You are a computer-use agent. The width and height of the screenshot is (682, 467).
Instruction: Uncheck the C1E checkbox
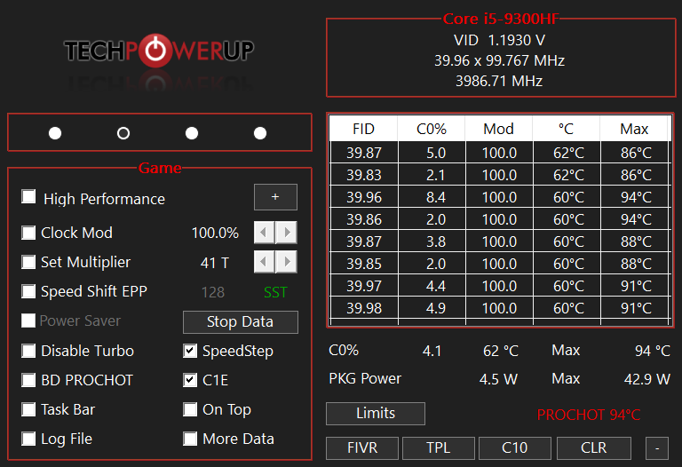(x=190, y=380)
